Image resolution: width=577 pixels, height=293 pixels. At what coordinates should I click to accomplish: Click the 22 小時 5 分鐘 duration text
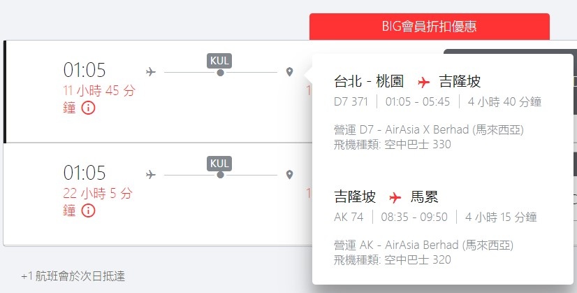[x=97, y=192]
